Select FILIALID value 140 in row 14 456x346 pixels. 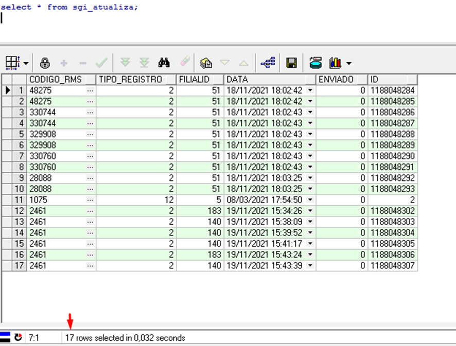[x=200, y=233]
